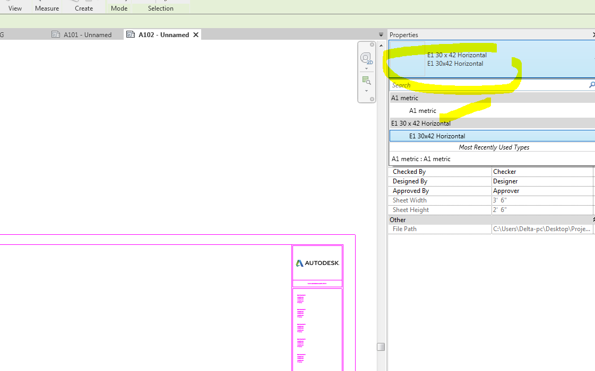This screenshot has height=371, width=595.
Task: Open the Create ribbon panel
Action: pos(83,8)
